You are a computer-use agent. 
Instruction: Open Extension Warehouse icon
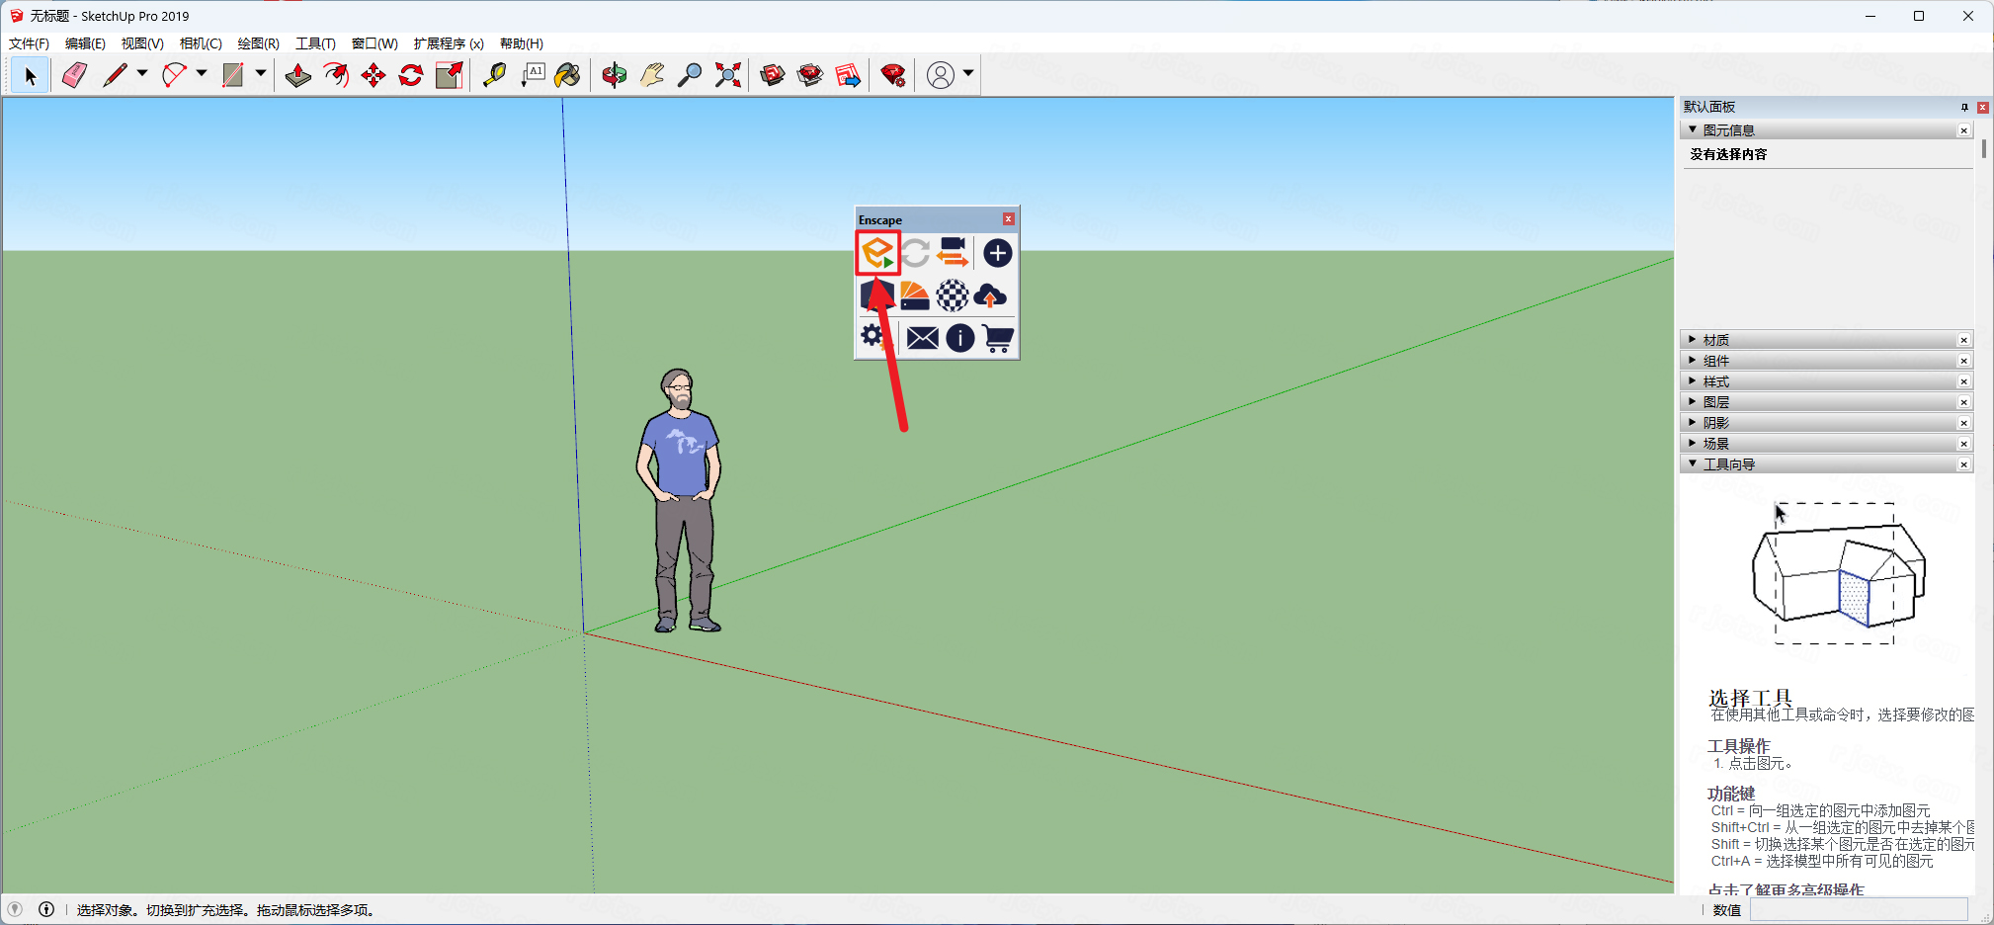point(810,75)
